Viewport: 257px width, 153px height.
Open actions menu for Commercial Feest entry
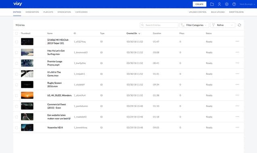pyautogui.click(x=237, y=106)
